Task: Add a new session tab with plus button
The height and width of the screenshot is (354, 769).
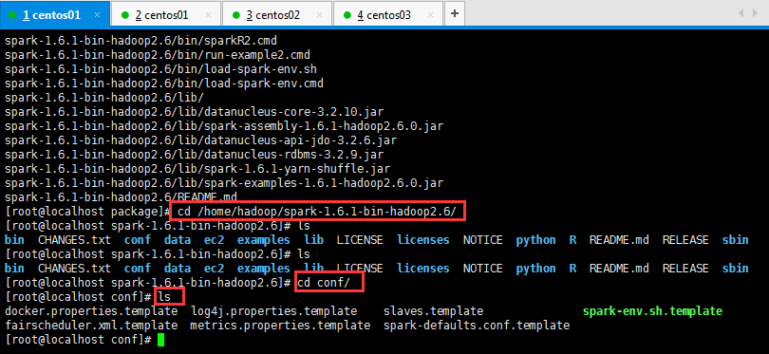Action: tap(455, 13)
